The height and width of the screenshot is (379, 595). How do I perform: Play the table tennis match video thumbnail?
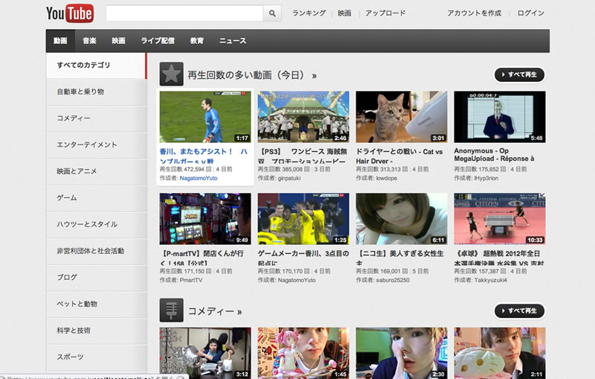(x=499, y=219)
